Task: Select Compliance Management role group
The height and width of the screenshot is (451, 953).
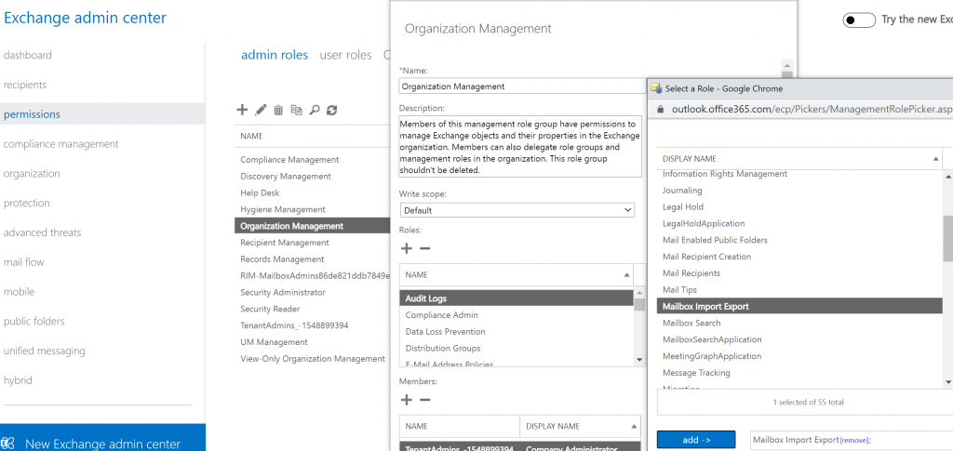Action: (289, 160)
